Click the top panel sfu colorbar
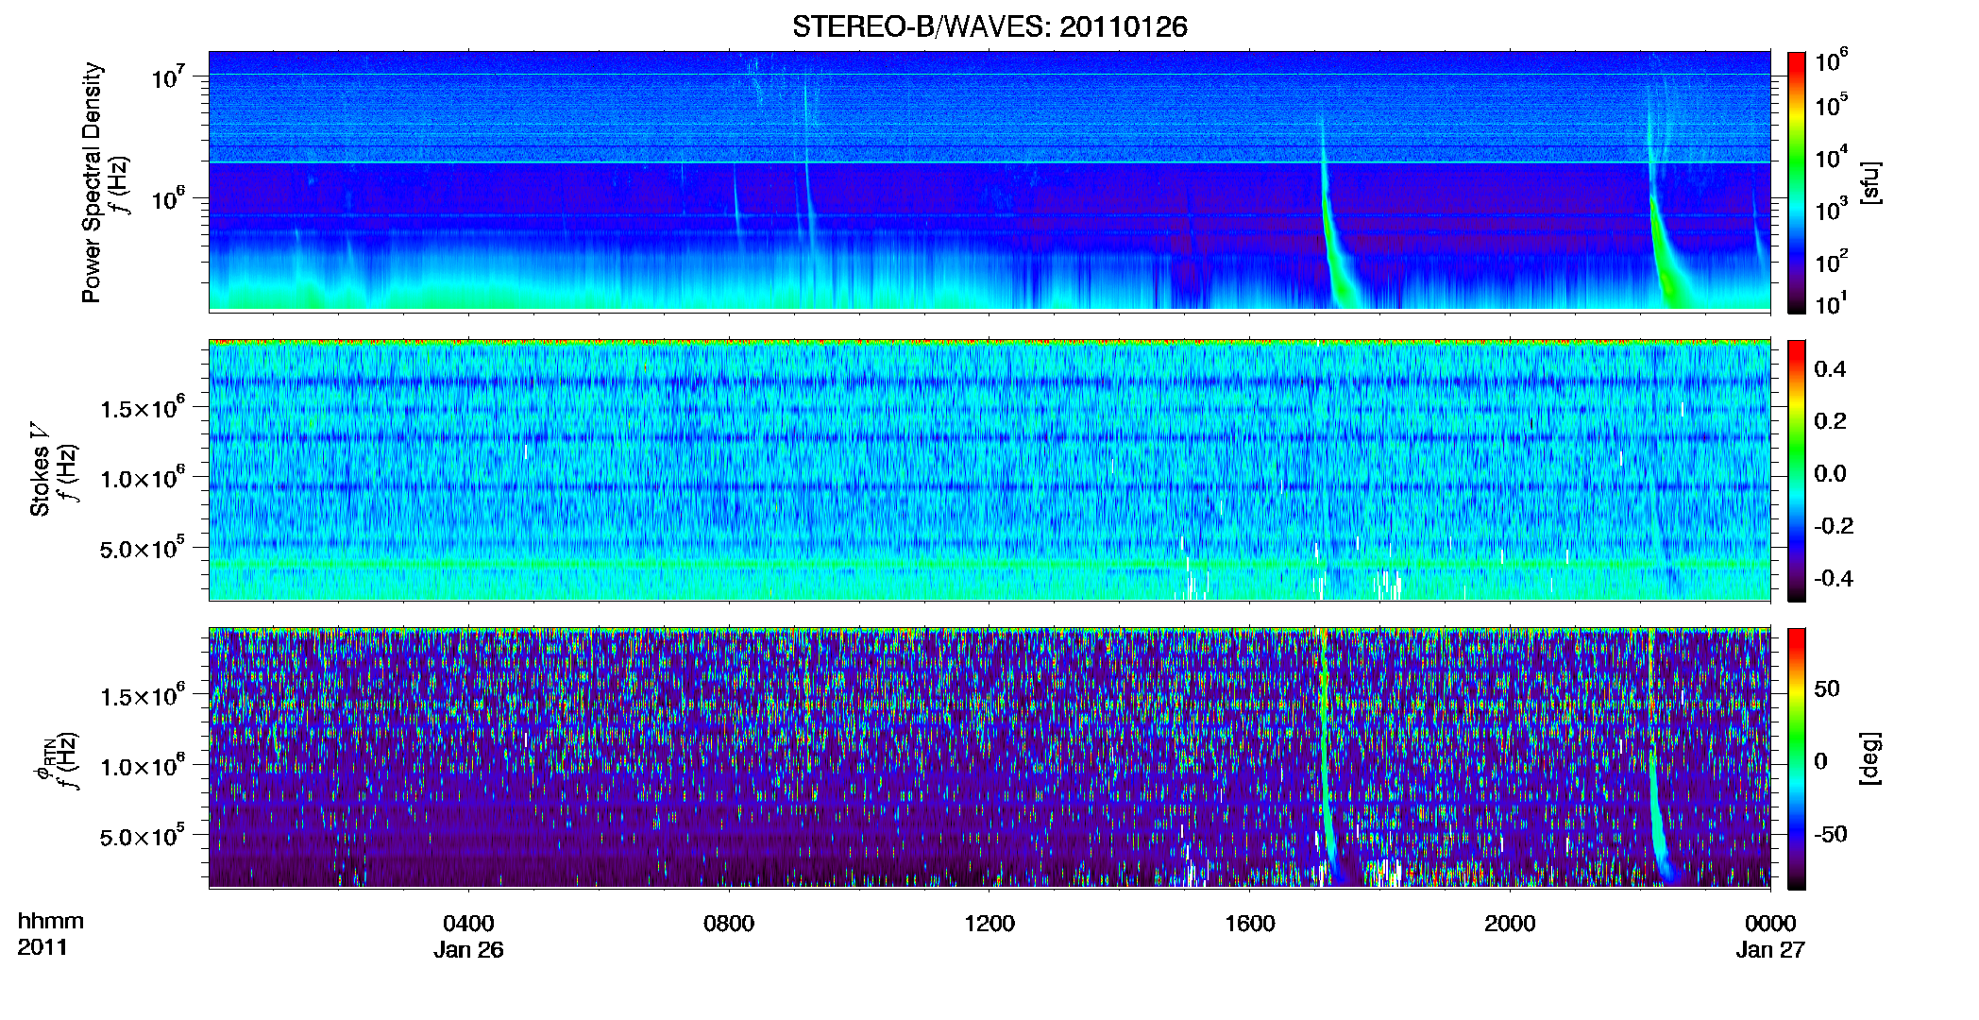Image resolution: width=1979 pixels, height=1020 pixels. click(x=1797, y=182)
